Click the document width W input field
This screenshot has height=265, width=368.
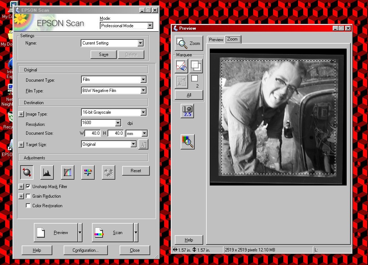93,133
